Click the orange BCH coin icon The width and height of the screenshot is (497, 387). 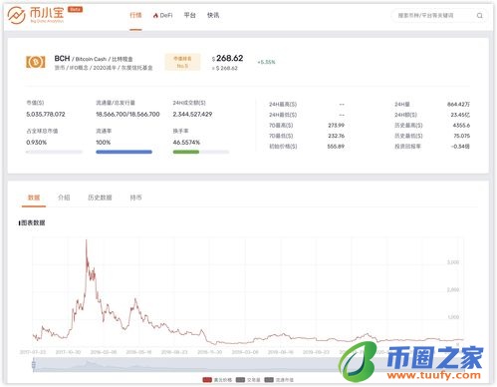[x=36, y=62]
